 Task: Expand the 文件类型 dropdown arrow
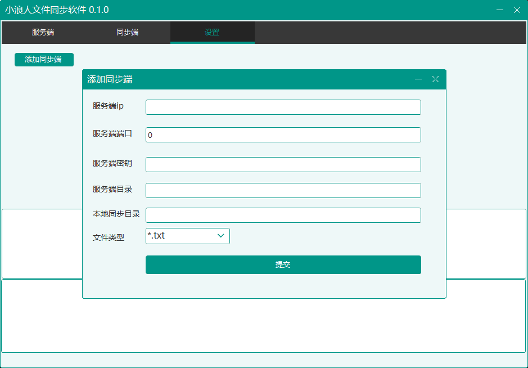[221, 236]
